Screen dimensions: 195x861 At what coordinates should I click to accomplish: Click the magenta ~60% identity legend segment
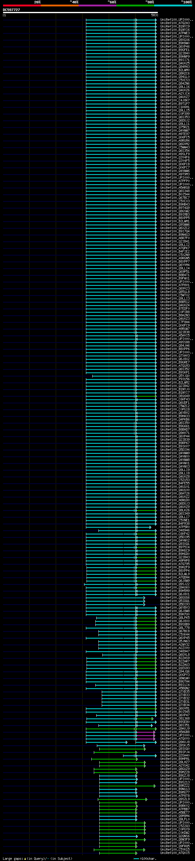click(98, 5)
